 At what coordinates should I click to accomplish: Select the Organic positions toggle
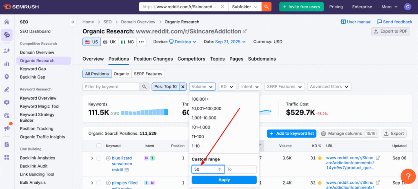click(x=121, y=74)
